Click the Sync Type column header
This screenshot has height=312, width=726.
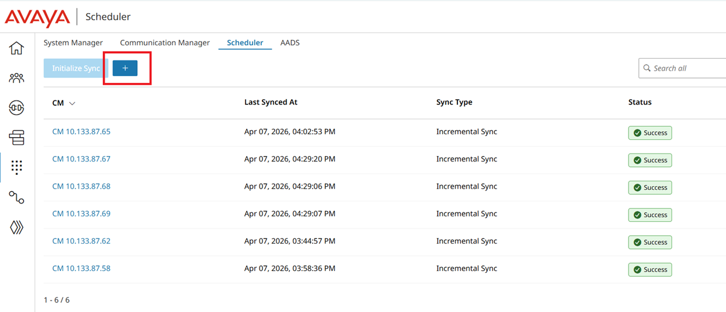[x=454, y=102]
